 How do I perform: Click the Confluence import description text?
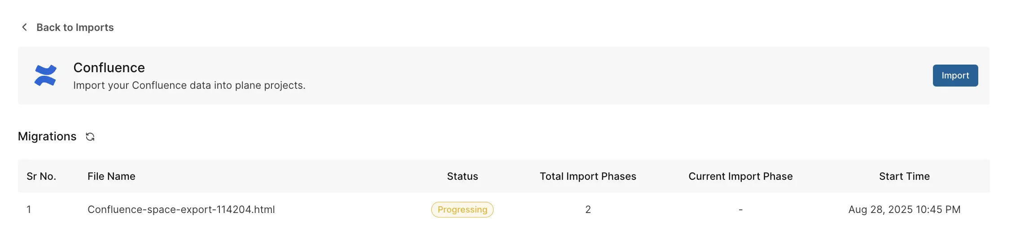click(189, 85)
